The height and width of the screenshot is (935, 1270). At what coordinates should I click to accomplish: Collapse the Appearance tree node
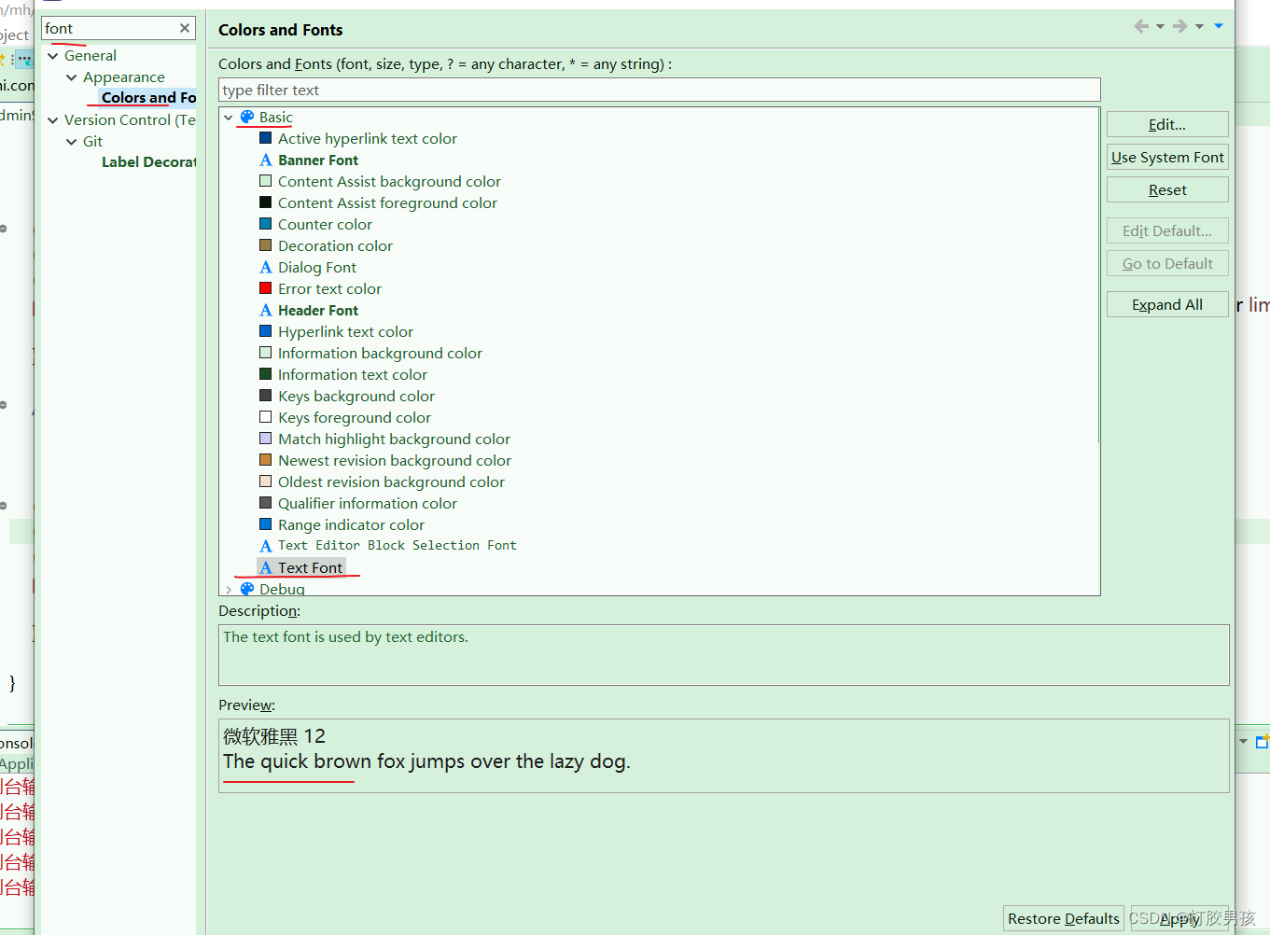(72, 77)
